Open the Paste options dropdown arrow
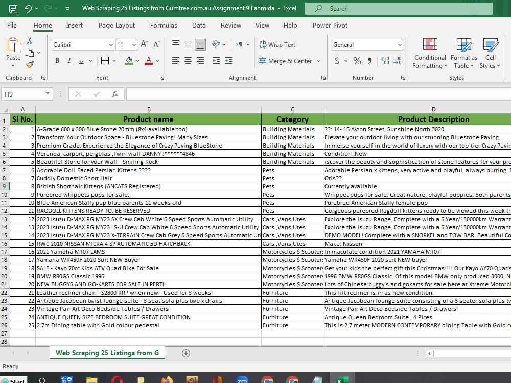This screenshot has height=383, width=511. click(x=13, y=66)
